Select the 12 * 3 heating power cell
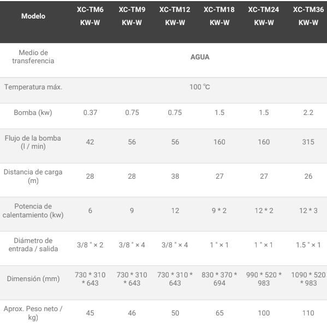 pyautogui.click(x=308, y=211)
